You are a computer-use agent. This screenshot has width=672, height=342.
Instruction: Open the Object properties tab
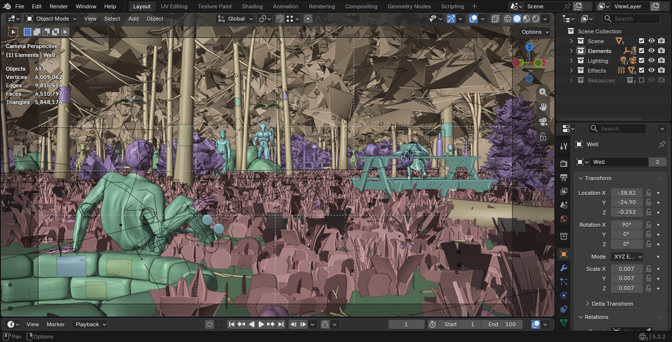pos(564,254)
